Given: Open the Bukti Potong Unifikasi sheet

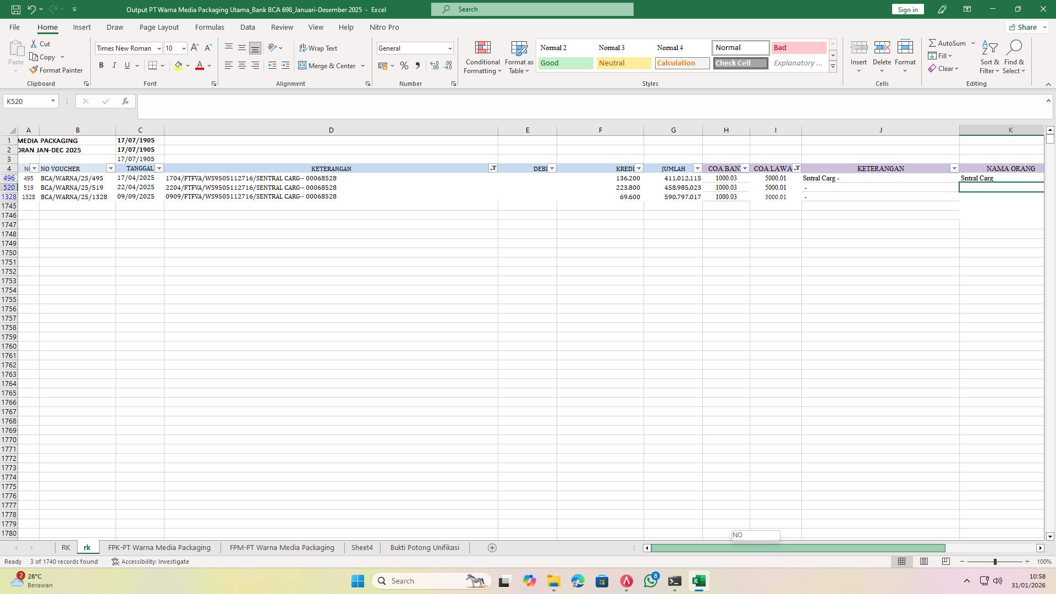Looking at the screenshot, I should 425,547.
